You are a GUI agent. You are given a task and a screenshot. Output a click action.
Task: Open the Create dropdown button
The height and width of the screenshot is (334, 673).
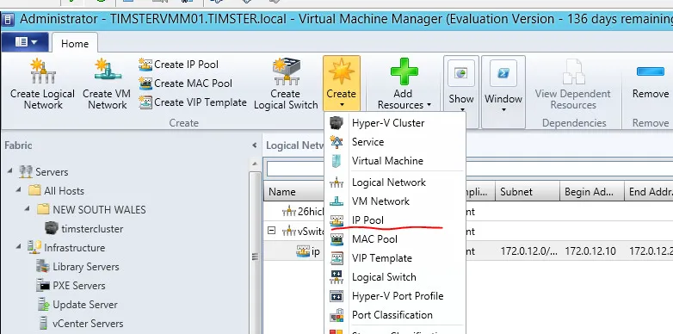click(342, 83)
